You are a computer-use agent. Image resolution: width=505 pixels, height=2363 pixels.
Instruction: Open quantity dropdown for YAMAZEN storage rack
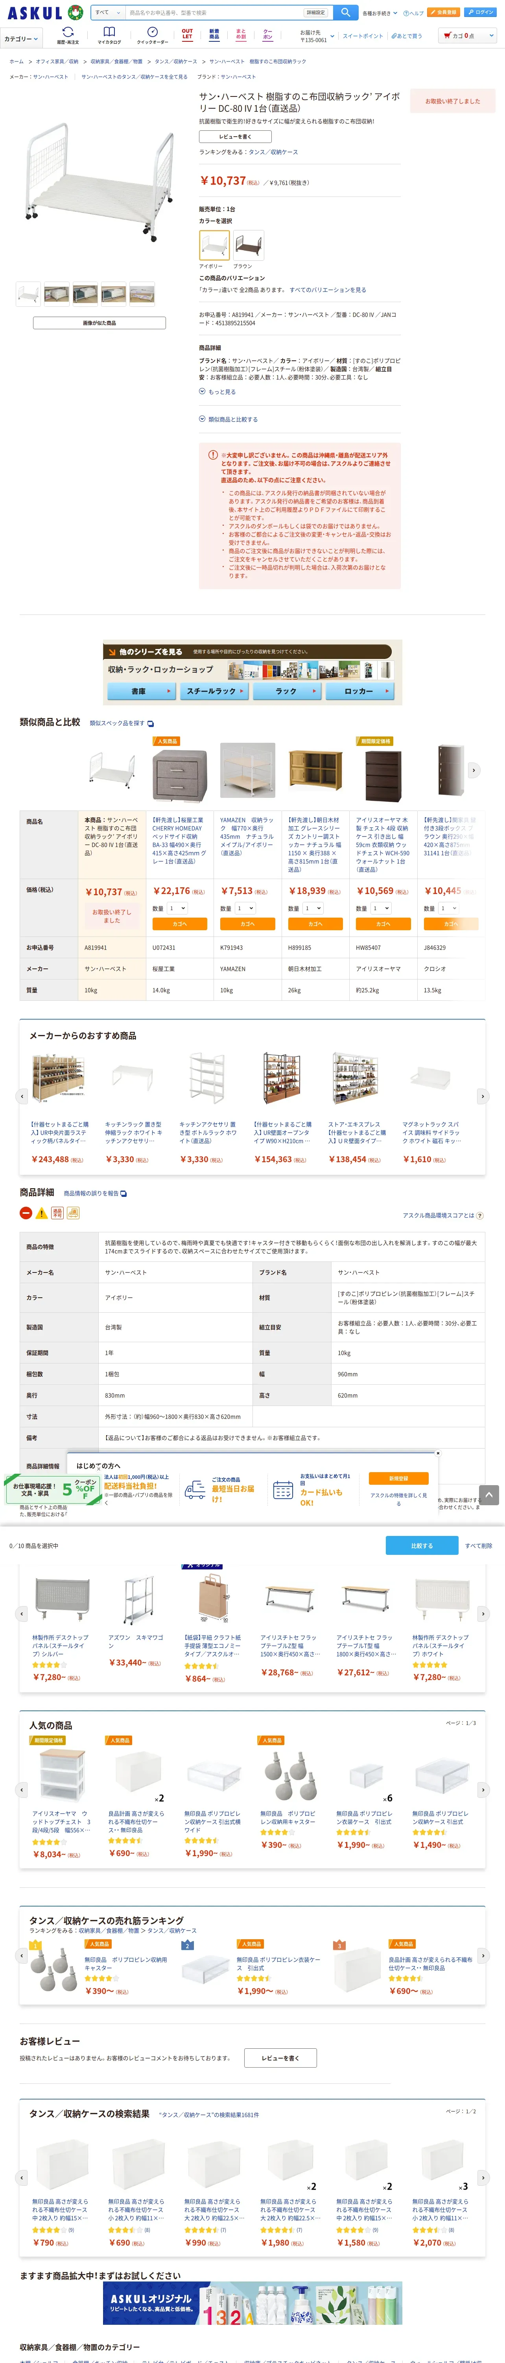245,908
